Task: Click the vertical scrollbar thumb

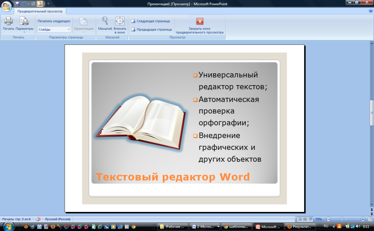Action: coord(371,113)
